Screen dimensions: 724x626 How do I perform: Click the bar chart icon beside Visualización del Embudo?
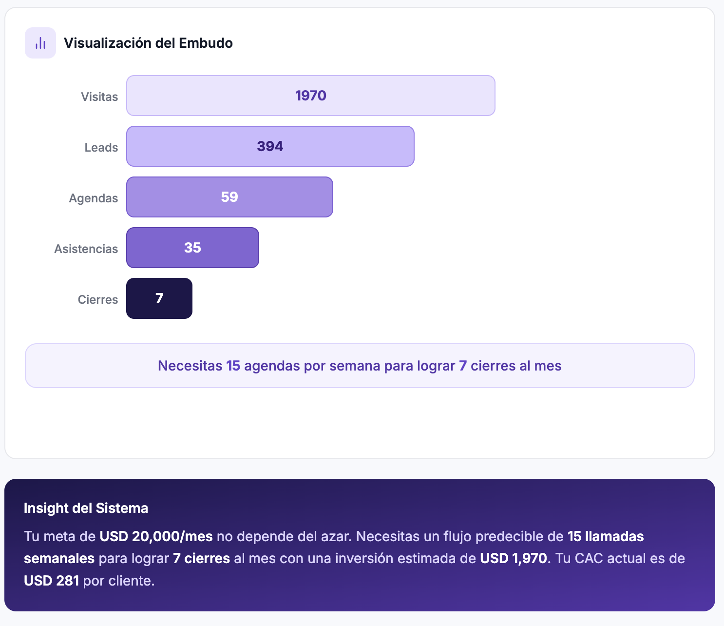(x=40, y=43)
